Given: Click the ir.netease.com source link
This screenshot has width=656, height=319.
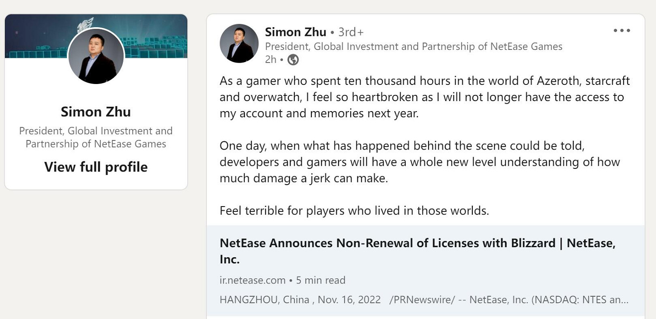Looking at the screenshot, I should [x=252, y=280].
